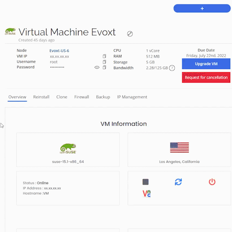Launch the VNC console icon
This screenshot has height=232, width=232.
(x=147, y=194)
